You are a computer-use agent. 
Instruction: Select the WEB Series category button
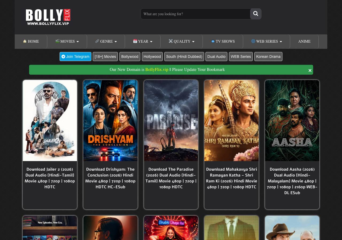241,57
